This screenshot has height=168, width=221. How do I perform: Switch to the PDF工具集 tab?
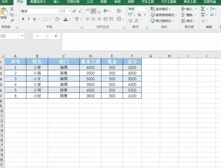tap(169, 2)
